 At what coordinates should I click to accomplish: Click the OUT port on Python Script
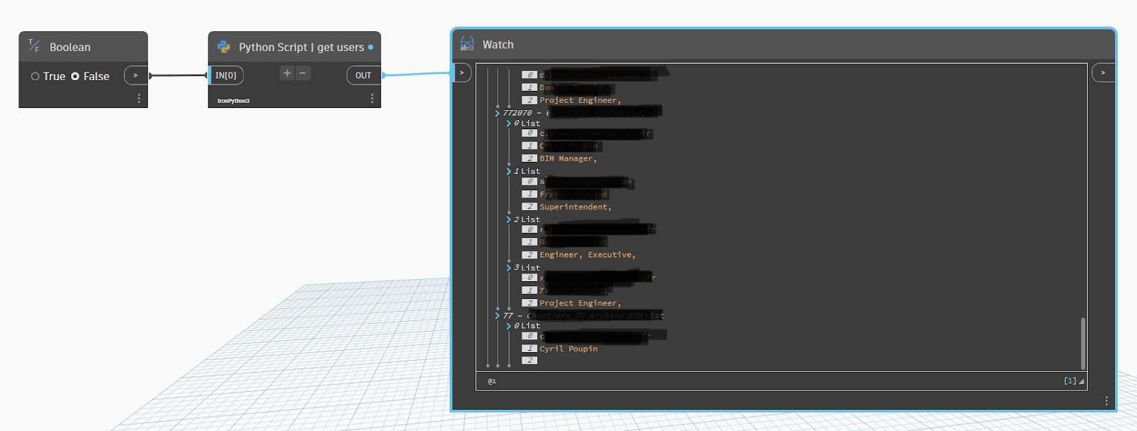click(363, 75)
